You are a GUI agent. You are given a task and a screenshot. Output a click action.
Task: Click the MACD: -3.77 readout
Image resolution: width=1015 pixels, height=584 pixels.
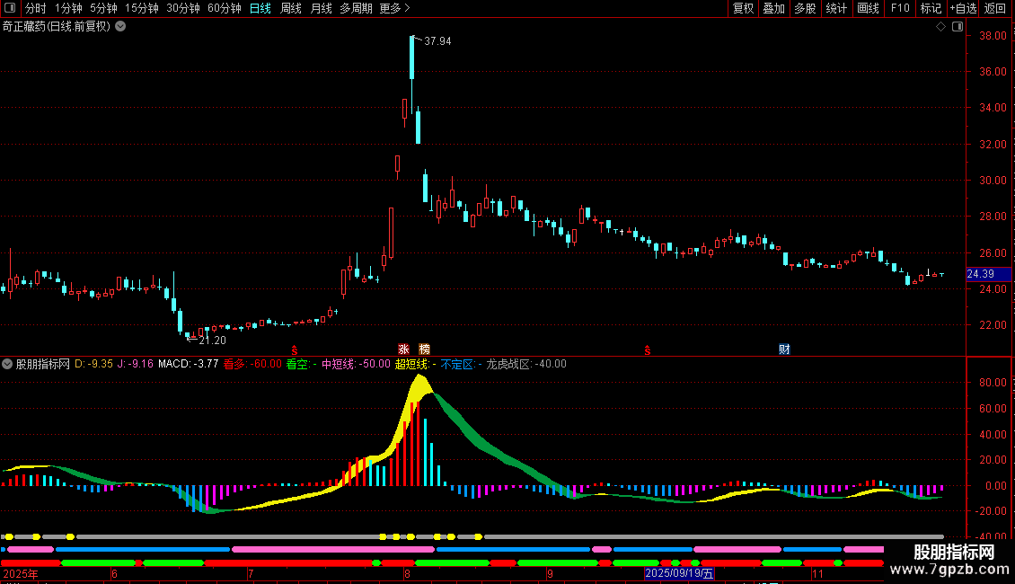pyautogui.click(x=189, y=365)
